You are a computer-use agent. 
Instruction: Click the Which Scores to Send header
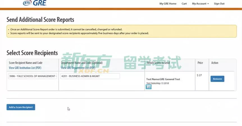[x=158, y=63]
